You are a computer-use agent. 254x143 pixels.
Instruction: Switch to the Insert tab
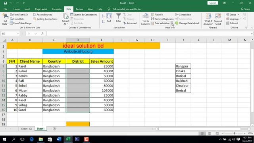click(x=27, y=9)
